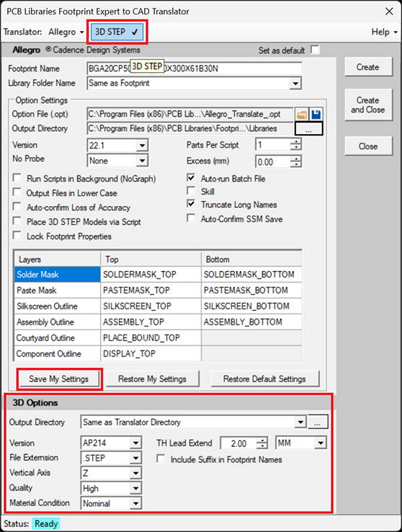Click the Footprint Name input field
This screenshot has height=532, width=402.
pos(195,68)
